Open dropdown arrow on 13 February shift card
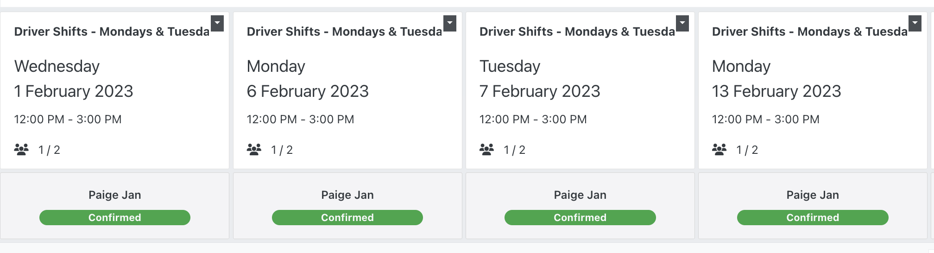 tap(915, 23)
